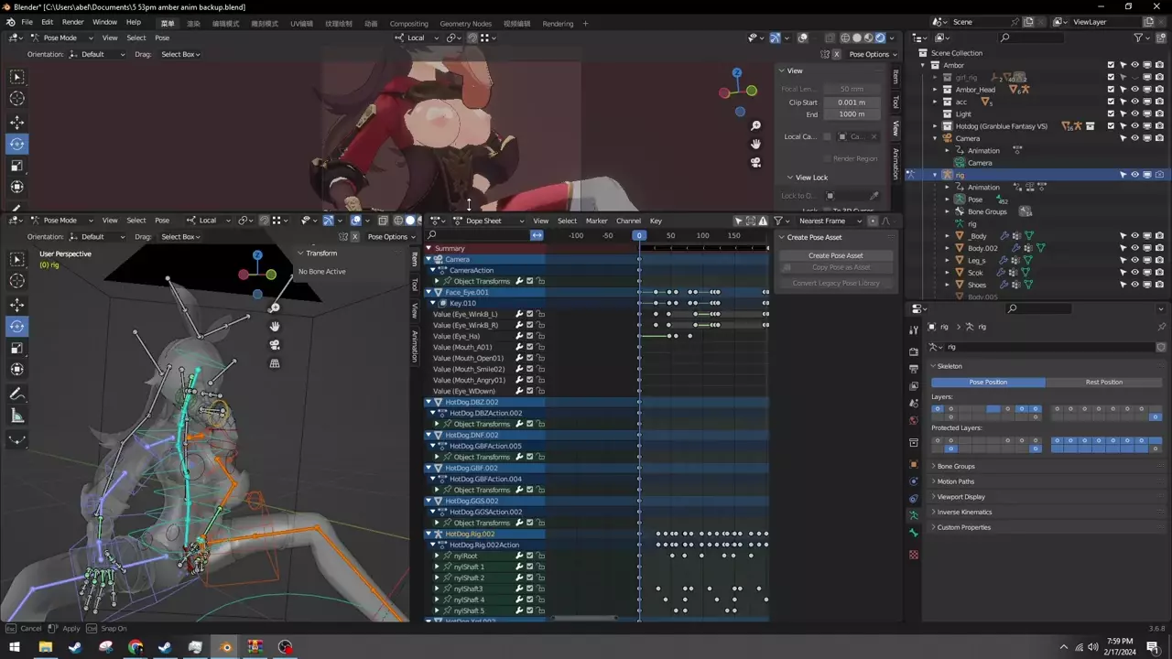
Task: Switch skeleton to Rest Position
Action: click(x=1103, y=382)
